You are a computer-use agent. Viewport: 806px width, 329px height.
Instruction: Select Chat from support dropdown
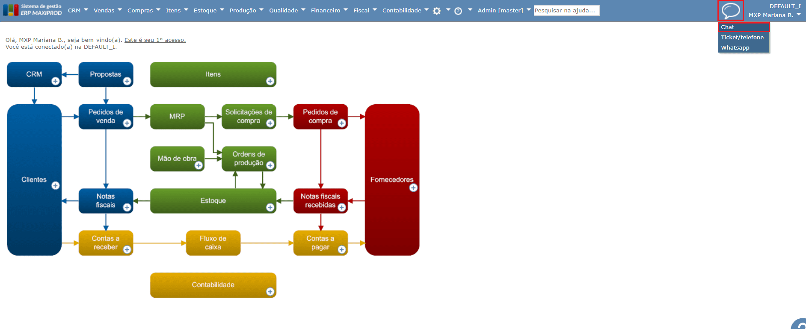pyautogui.click(x=744, y=27)
